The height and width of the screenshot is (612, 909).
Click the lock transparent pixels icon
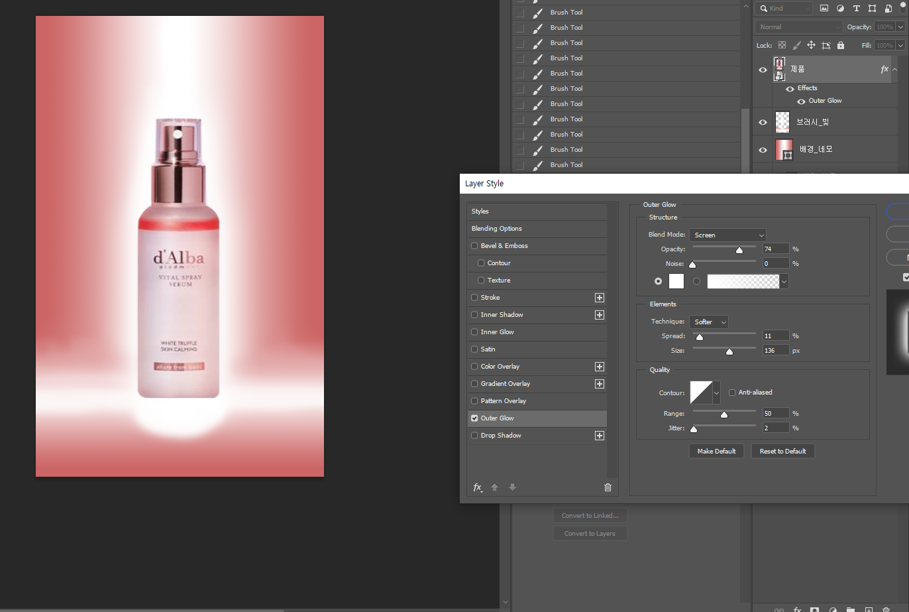click(782, 45)
